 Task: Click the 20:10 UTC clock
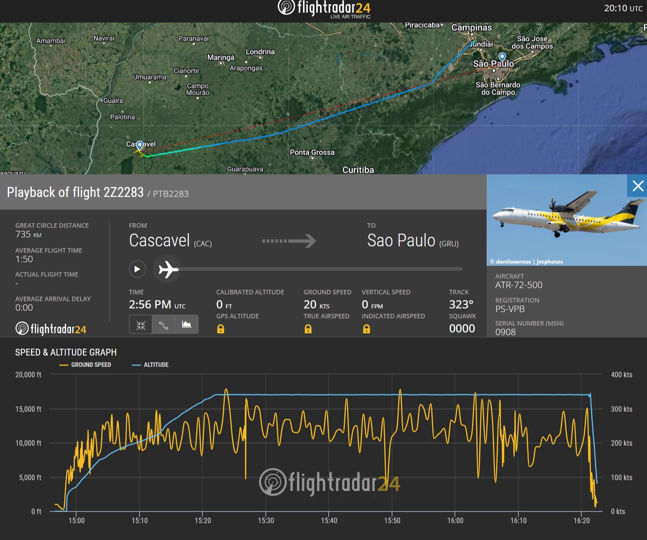(623, 8)
